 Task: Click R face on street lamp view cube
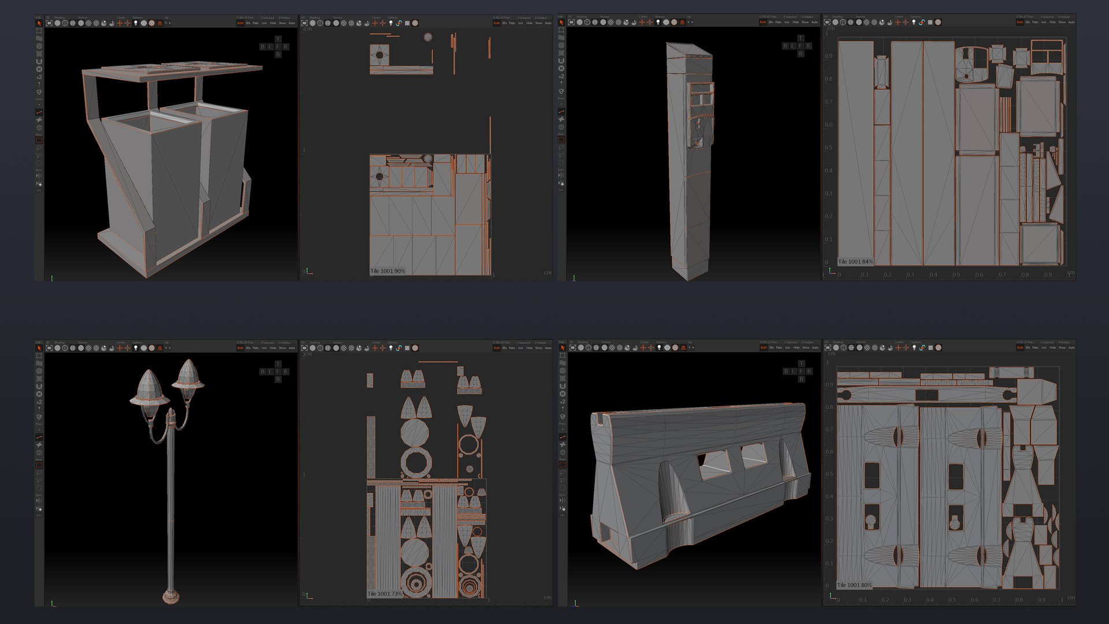(285, 372)
